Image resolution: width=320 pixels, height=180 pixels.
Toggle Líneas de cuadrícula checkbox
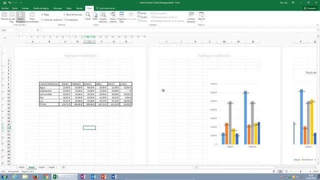click(x=42, y=20)
